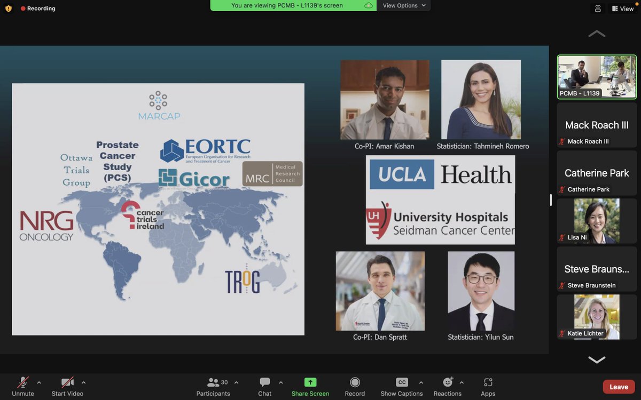Screen dimensions: 641x400
Task: Click the muted mic icon for Katie Lichter
Action: tap(562, 334)
